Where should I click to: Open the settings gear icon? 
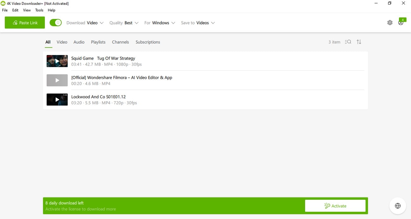[x=390, y=23]
